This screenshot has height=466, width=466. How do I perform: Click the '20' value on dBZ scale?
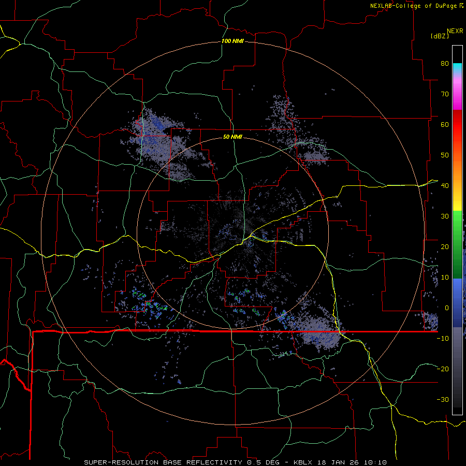point(445,246)
